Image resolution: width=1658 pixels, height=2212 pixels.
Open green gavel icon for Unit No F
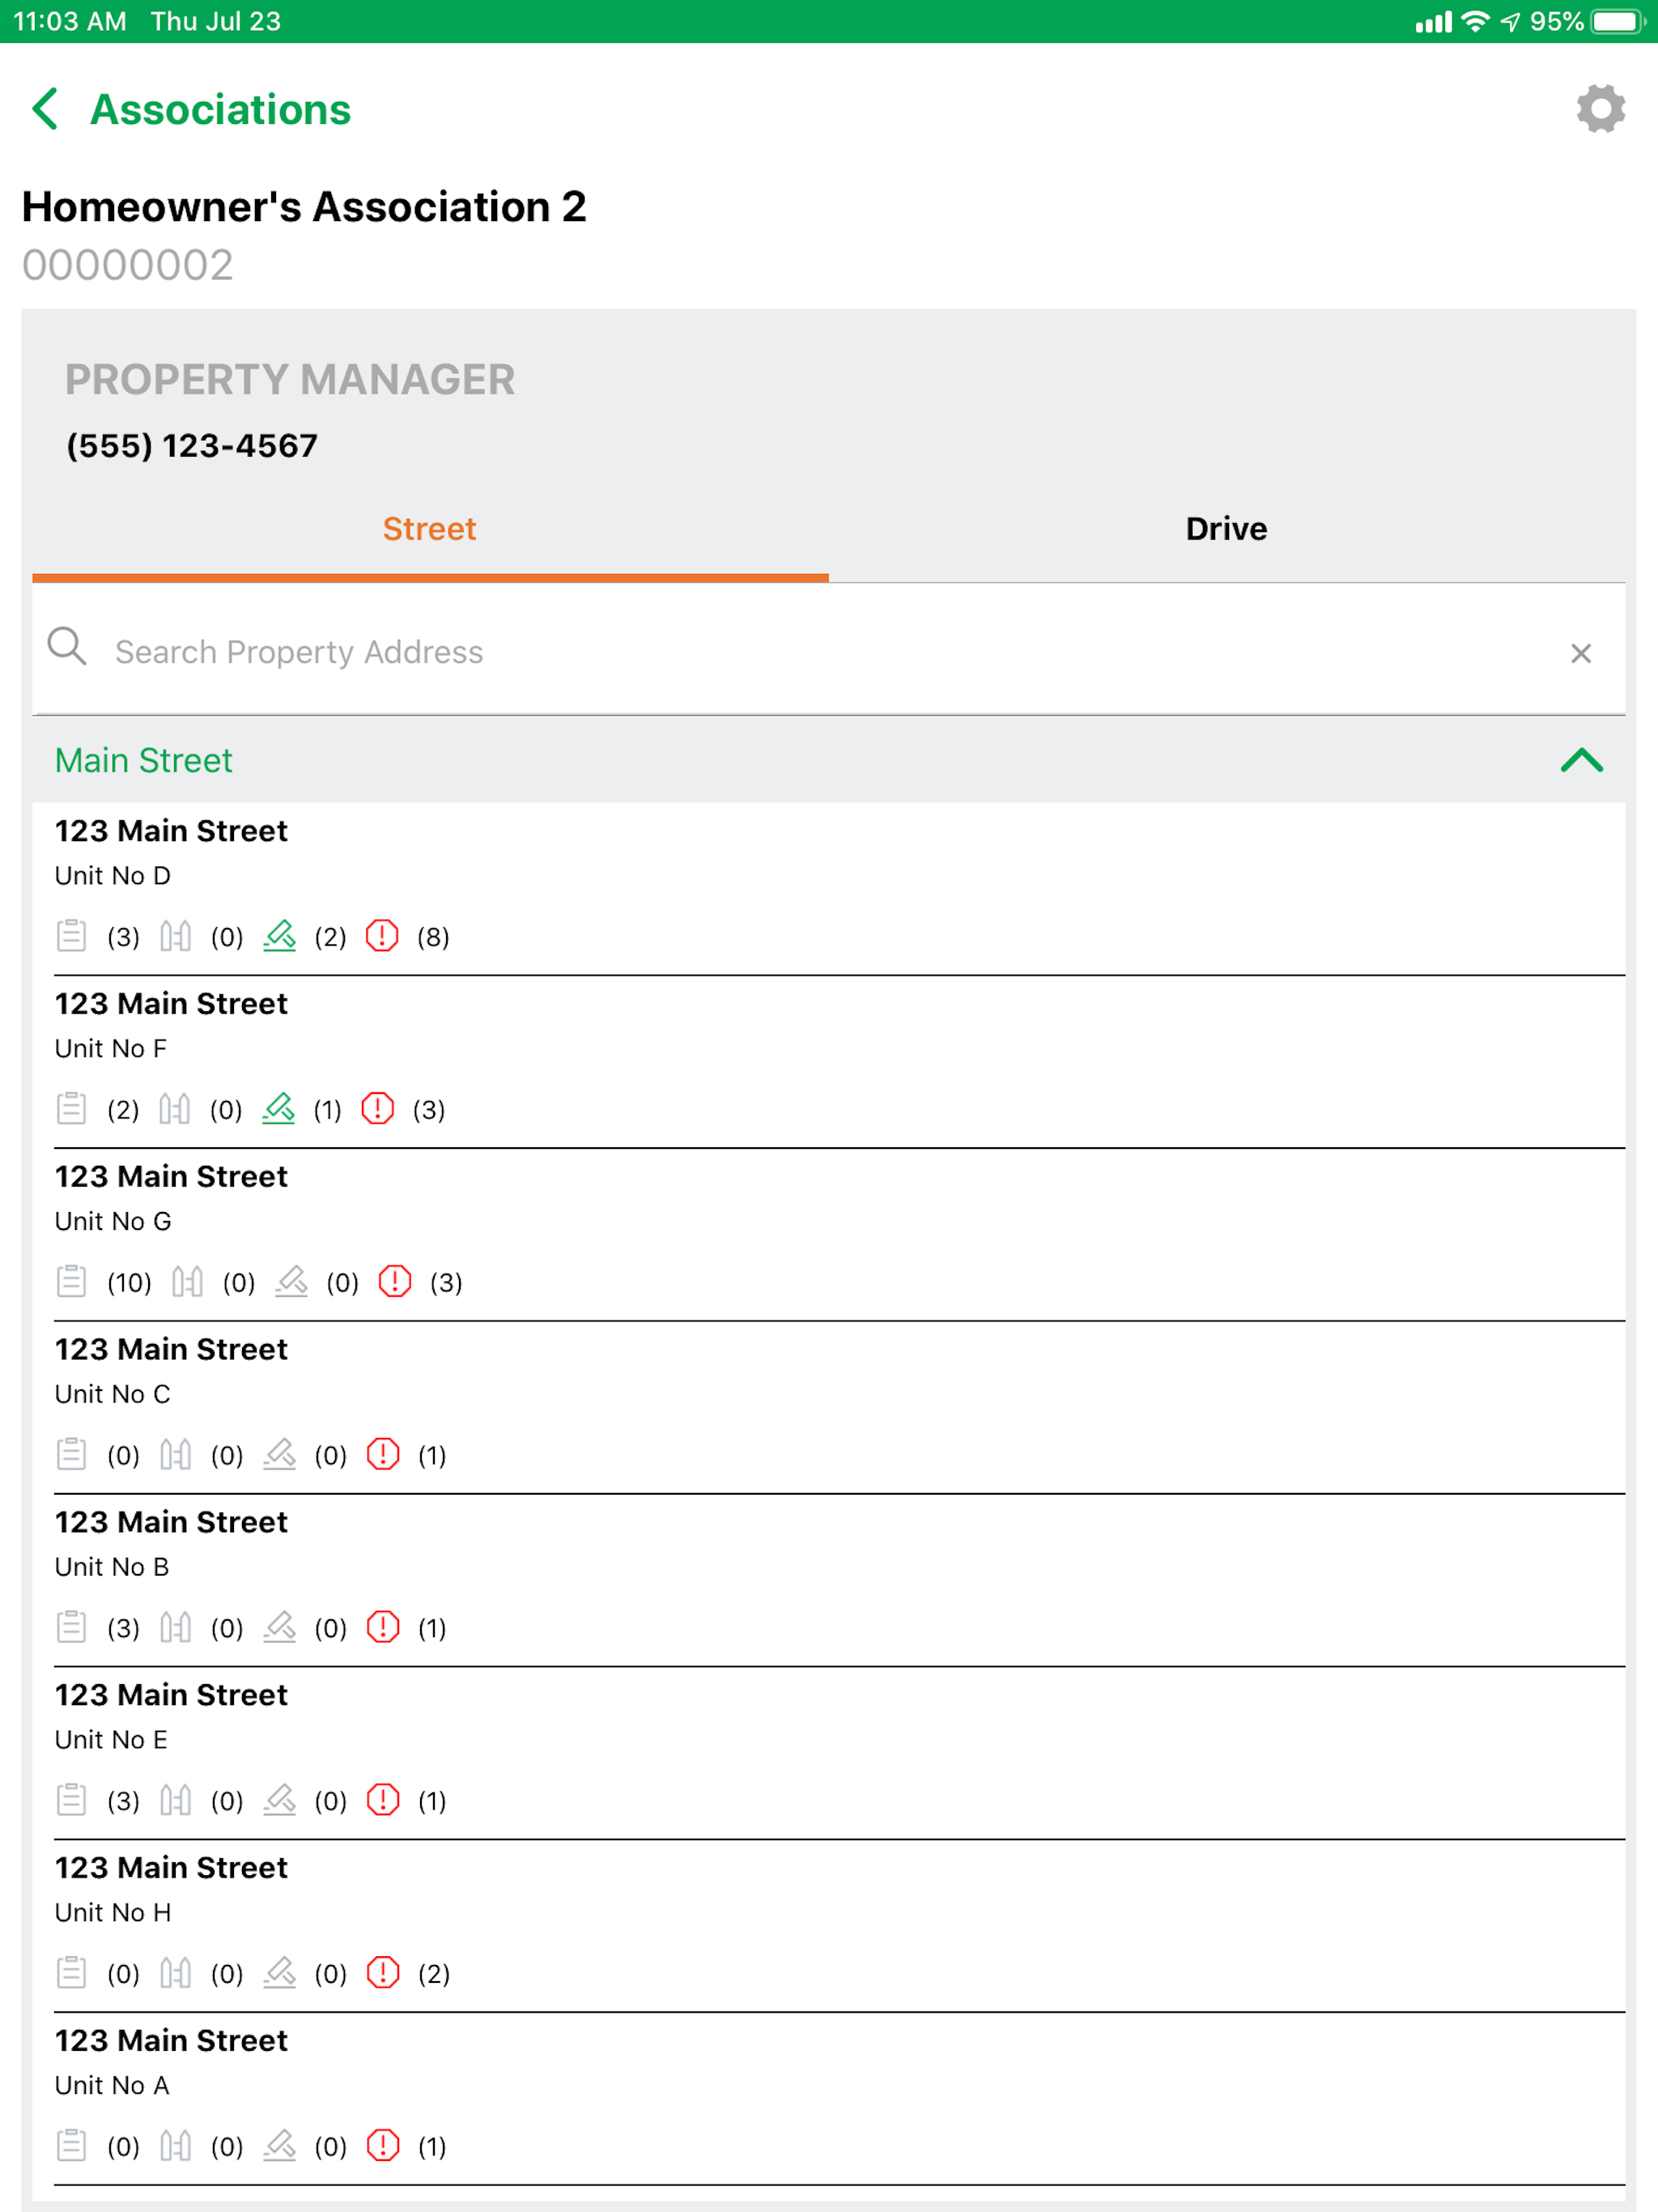[x=278, y=1109]
